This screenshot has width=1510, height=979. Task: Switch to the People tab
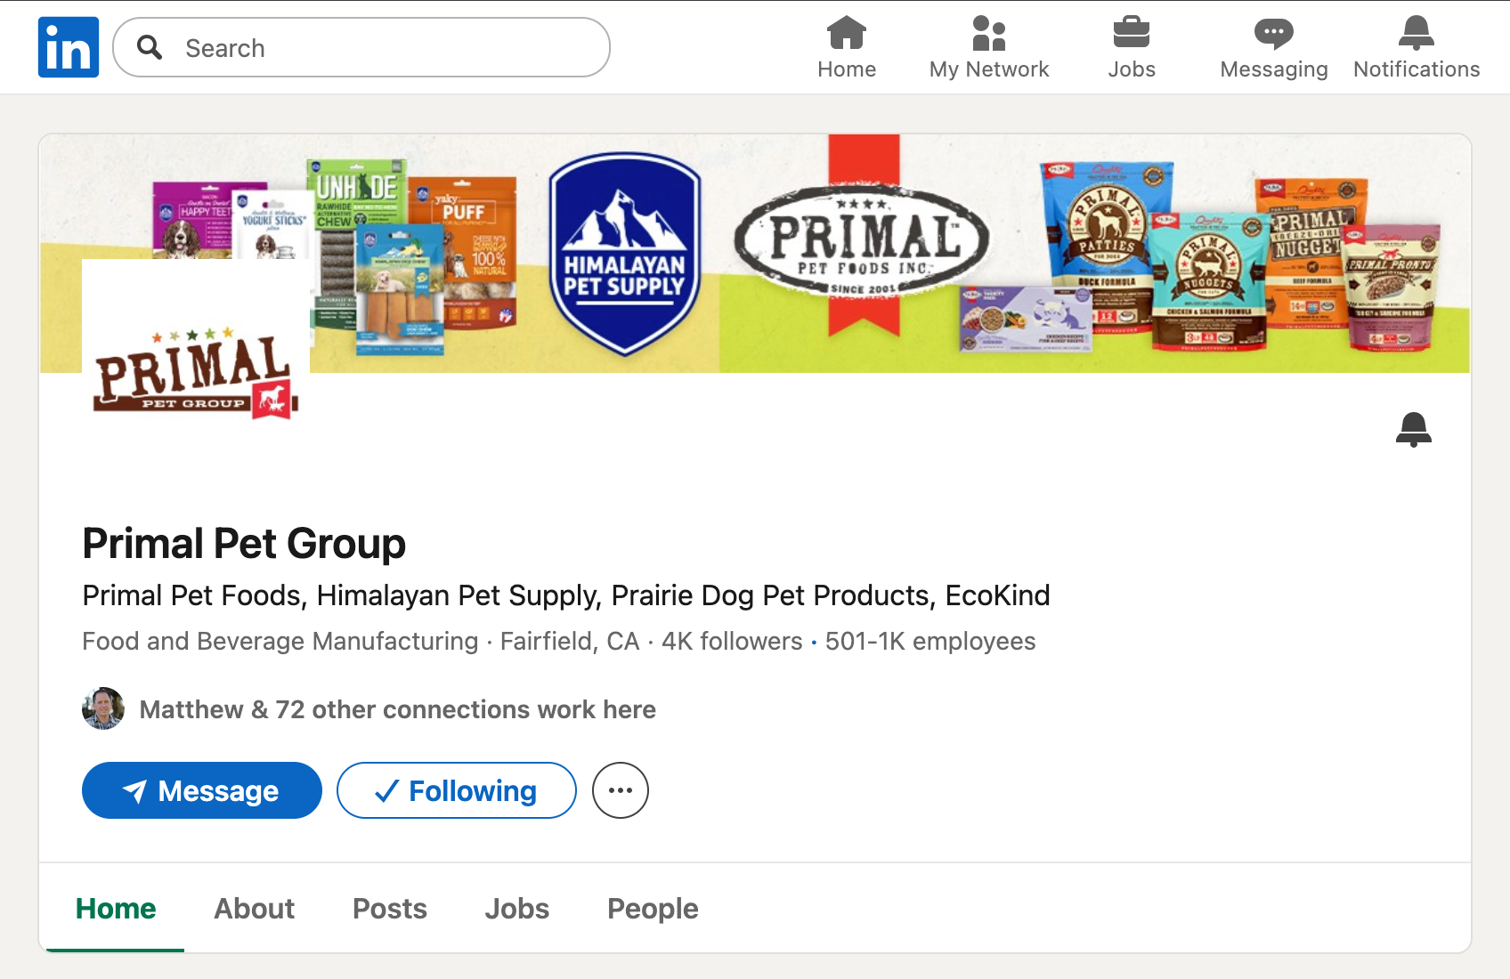[653, 909]
